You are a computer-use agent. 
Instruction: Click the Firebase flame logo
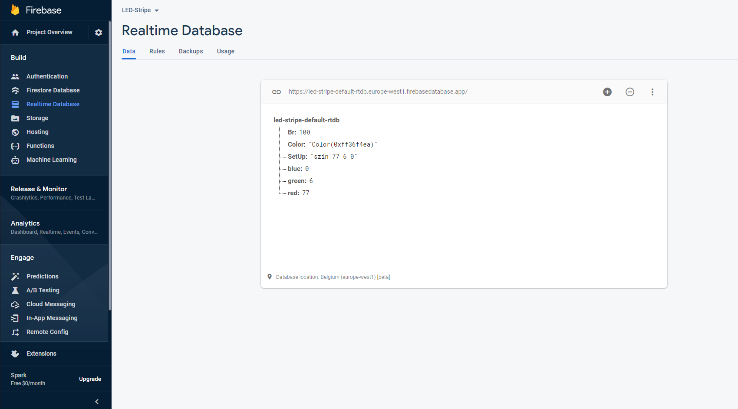coord(15,10)
